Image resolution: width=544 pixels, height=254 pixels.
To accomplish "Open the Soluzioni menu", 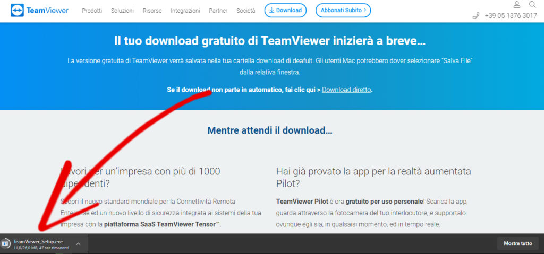I will (122, 11).
